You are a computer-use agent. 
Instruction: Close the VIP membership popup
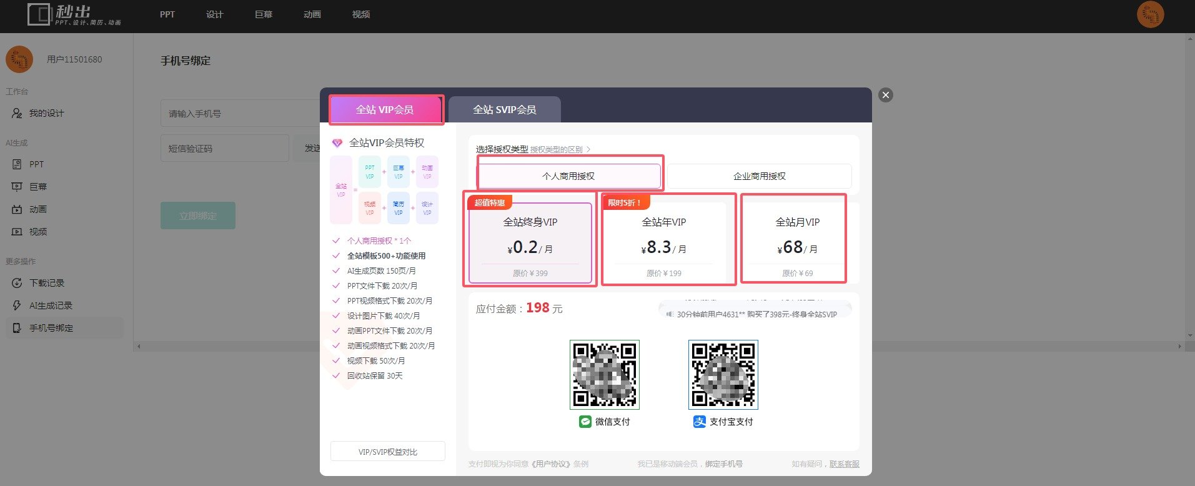tap(885, 95)
